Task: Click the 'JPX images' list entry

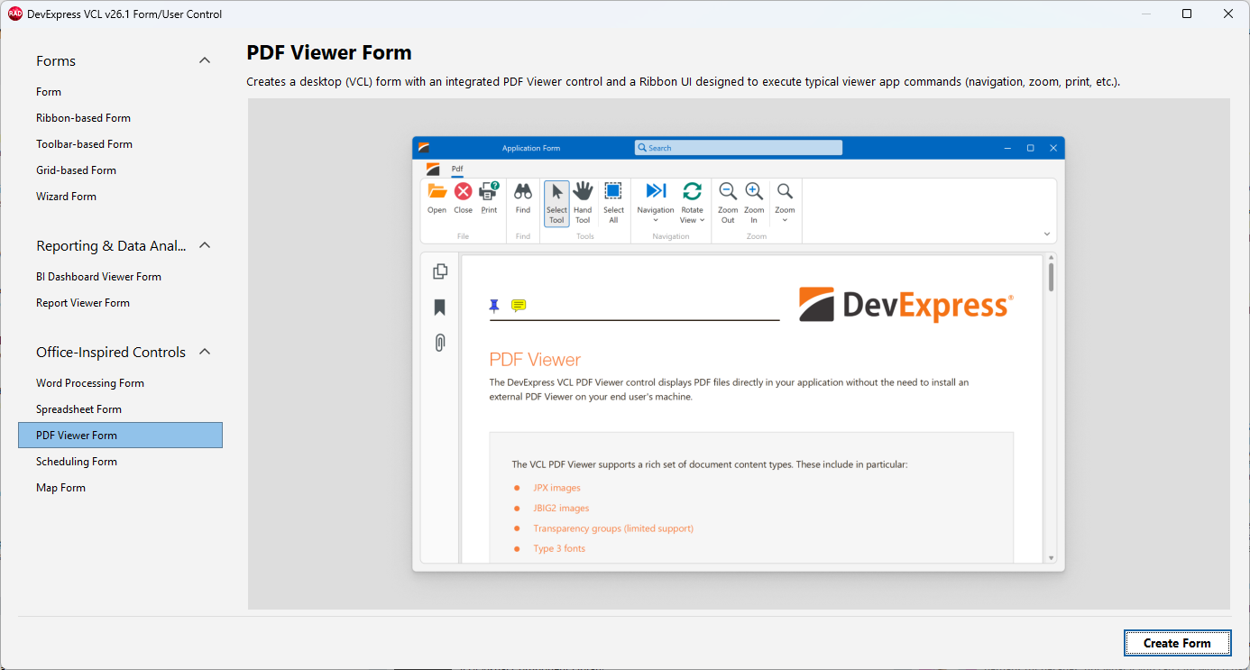Action: click(x=556, y=488)
